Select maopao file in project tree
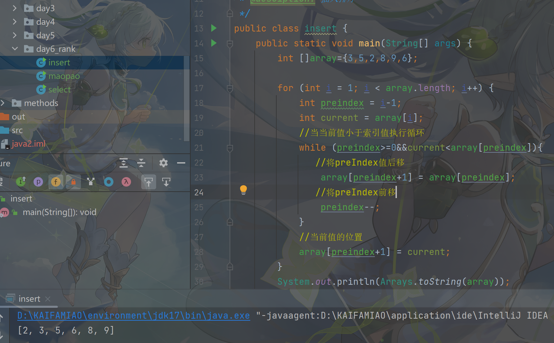554x343 pixels. [64, 76]
